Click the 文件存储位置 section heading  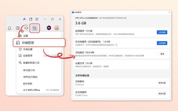click(82, 75)
